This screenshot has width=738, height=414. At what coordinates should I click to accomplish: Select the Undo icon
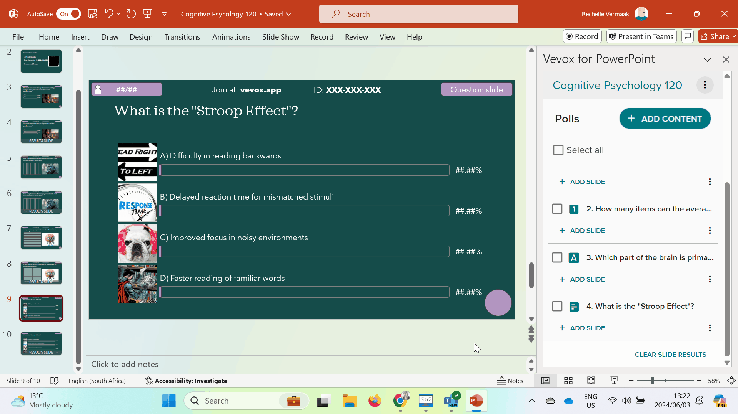[109, 13]
